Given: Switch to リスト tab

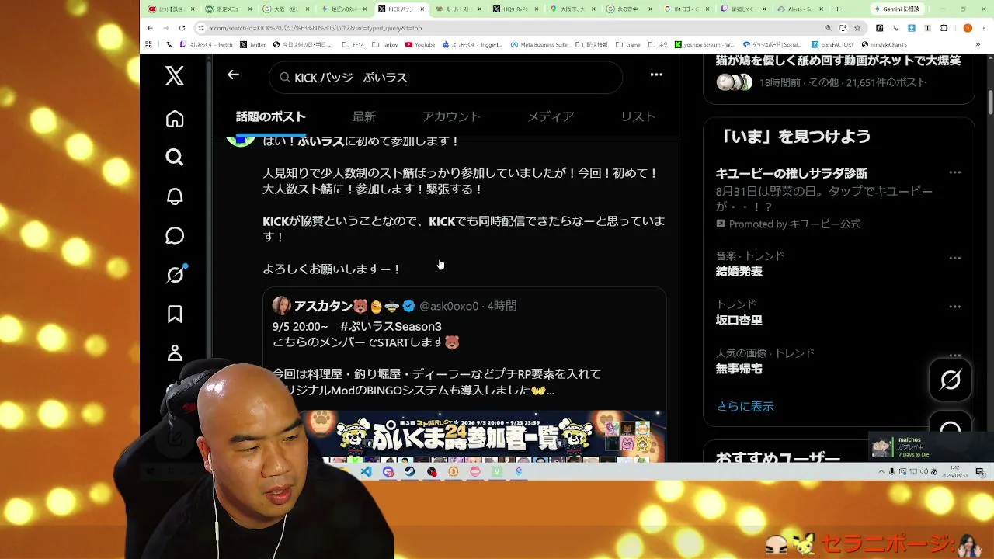Looking at the screenshot, I should tap(638, 116).
